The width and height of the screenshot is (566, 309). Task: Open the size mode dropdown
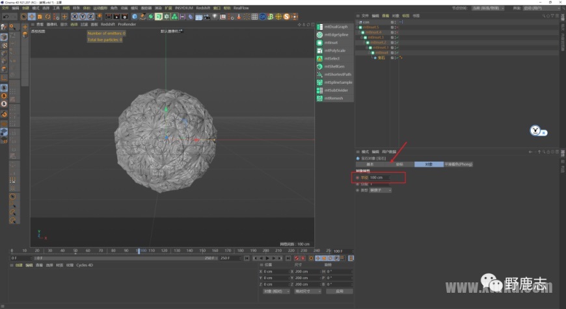click(x=308, y=291)
